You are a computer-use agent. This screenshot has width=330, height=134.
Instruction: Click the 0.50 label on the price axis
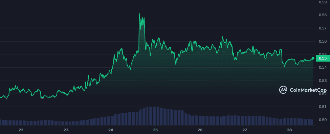pyautogui.click(x=323, y=120)
